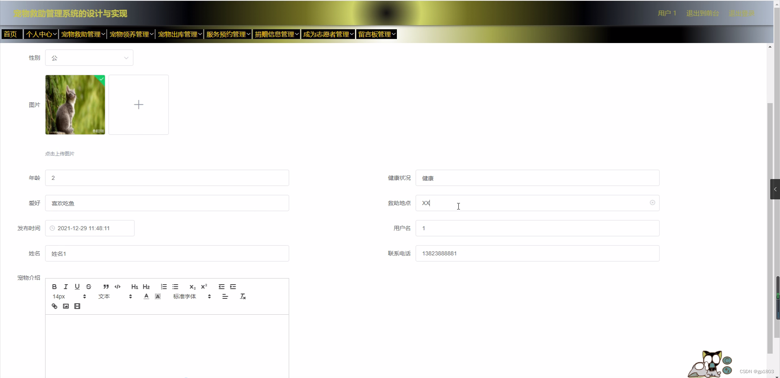Insert a blockquote using the quote icon
This screenshot has height=378, width=780.
click(106, 287)
